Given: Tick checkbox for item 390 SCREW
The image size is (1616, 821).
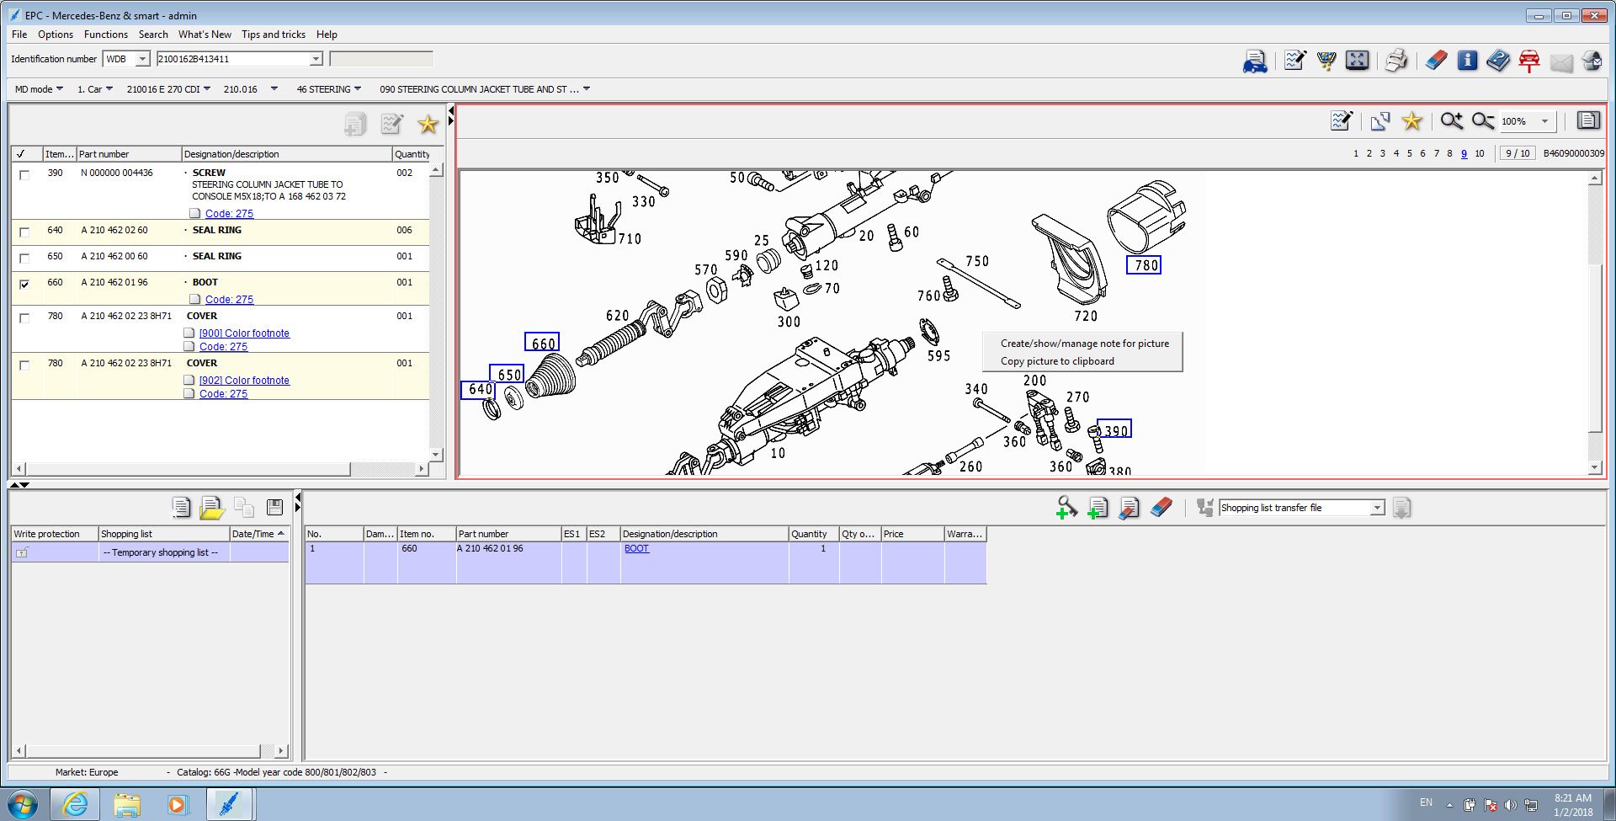Looking at the screenshot, I should 24,174.
